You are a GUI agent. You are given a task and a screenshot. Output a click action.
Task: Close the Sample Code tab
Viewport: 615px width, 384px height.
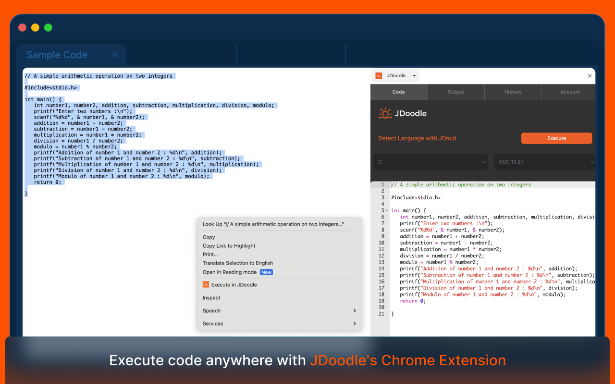115,55
